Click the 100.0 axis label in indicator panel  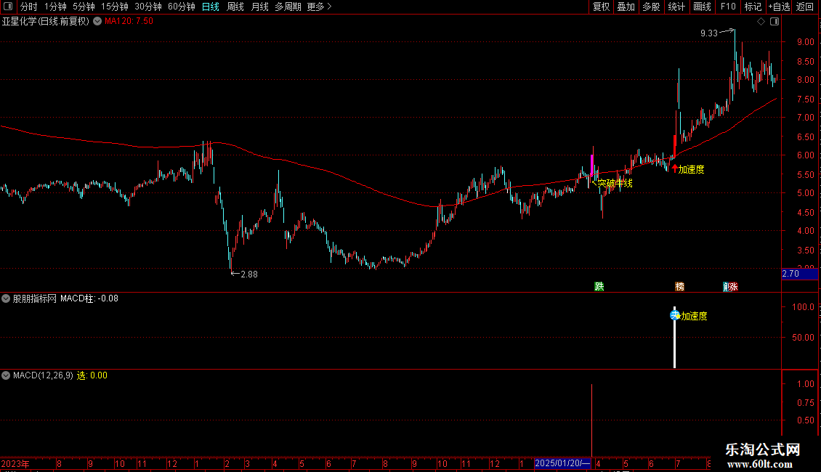tap(803, 307)
